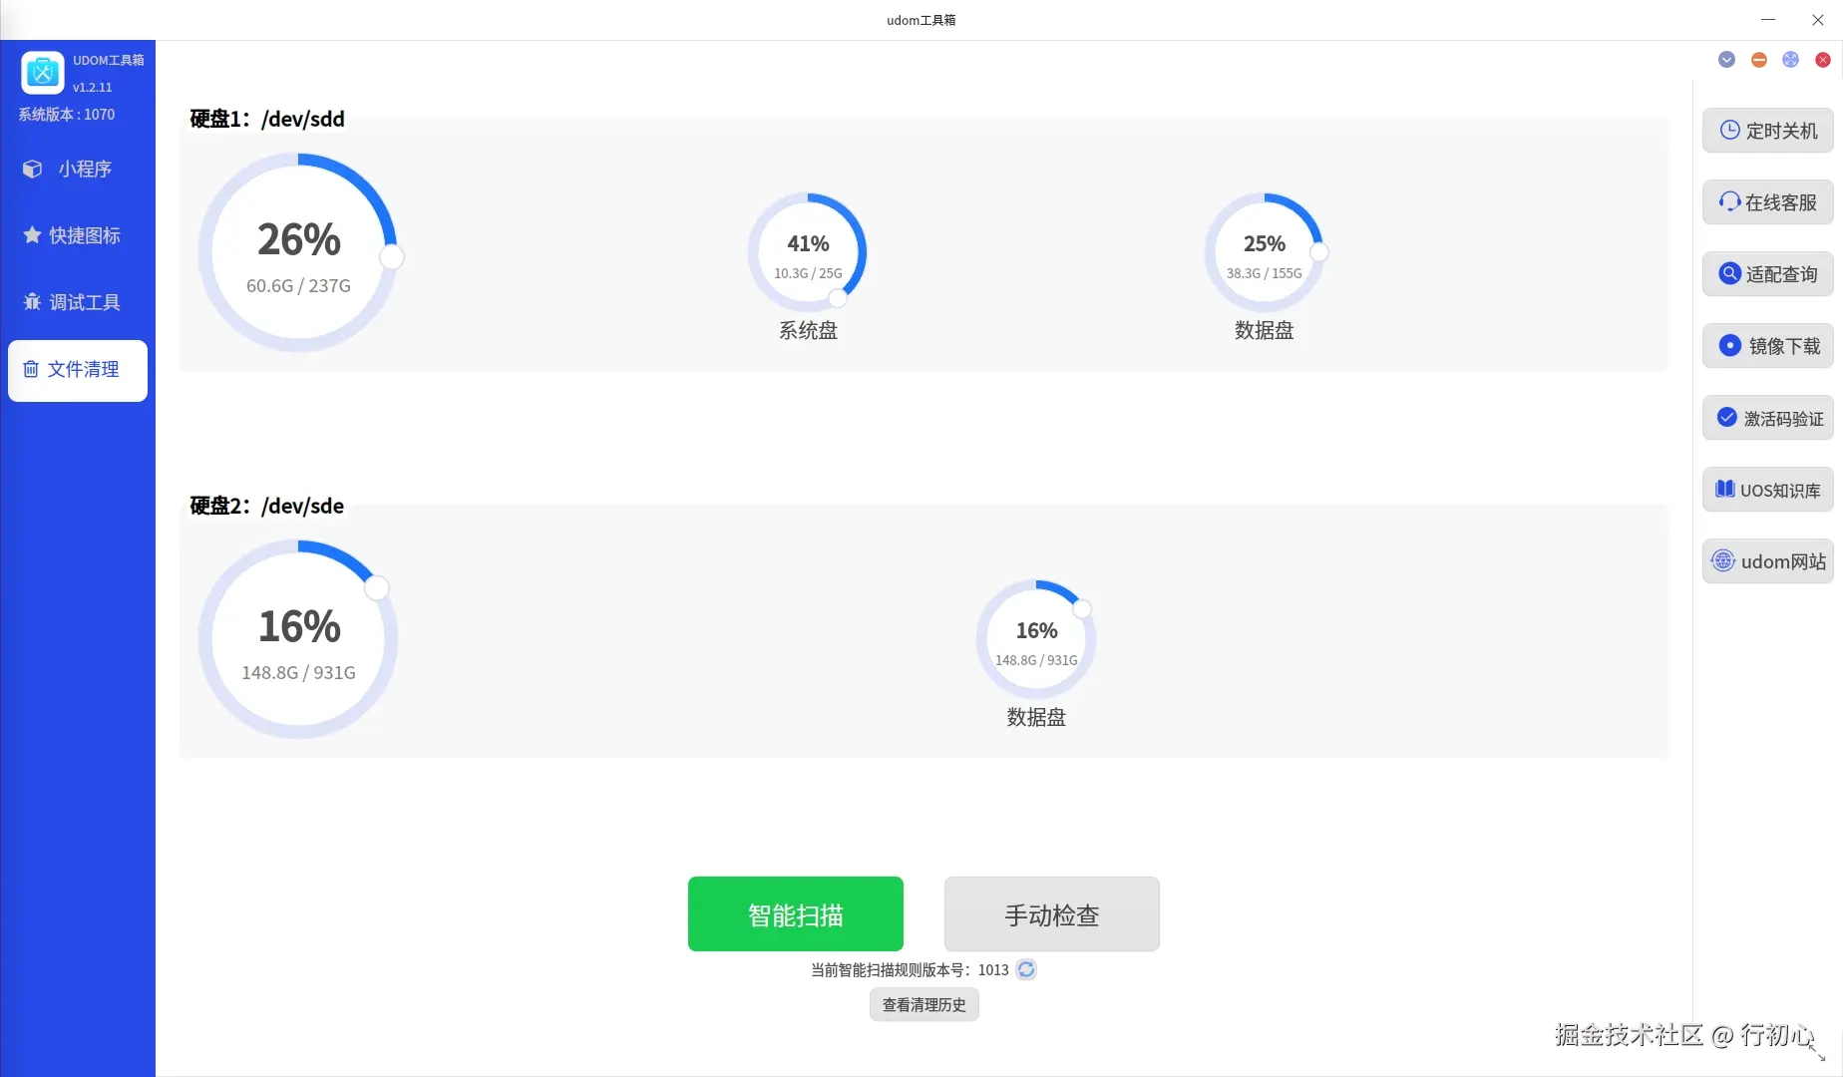This screenshot has width=1843, height=1077.
Task: Refresh the smart scan rules version
Action: click(1025, 968)
